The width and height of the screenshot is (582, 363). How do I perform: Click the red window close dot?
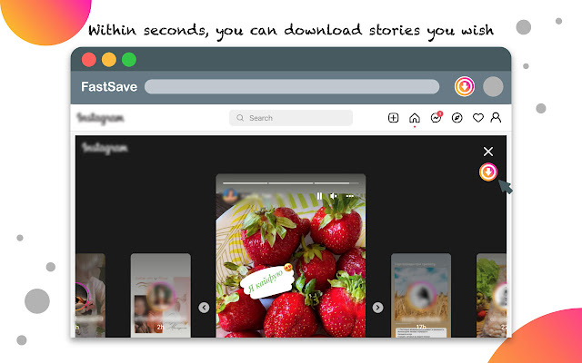pos(89,60)
